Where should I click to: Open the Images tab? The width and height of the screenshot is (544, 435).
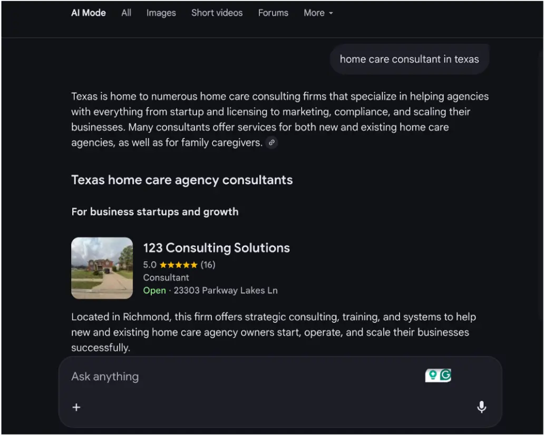coord(161,13)
